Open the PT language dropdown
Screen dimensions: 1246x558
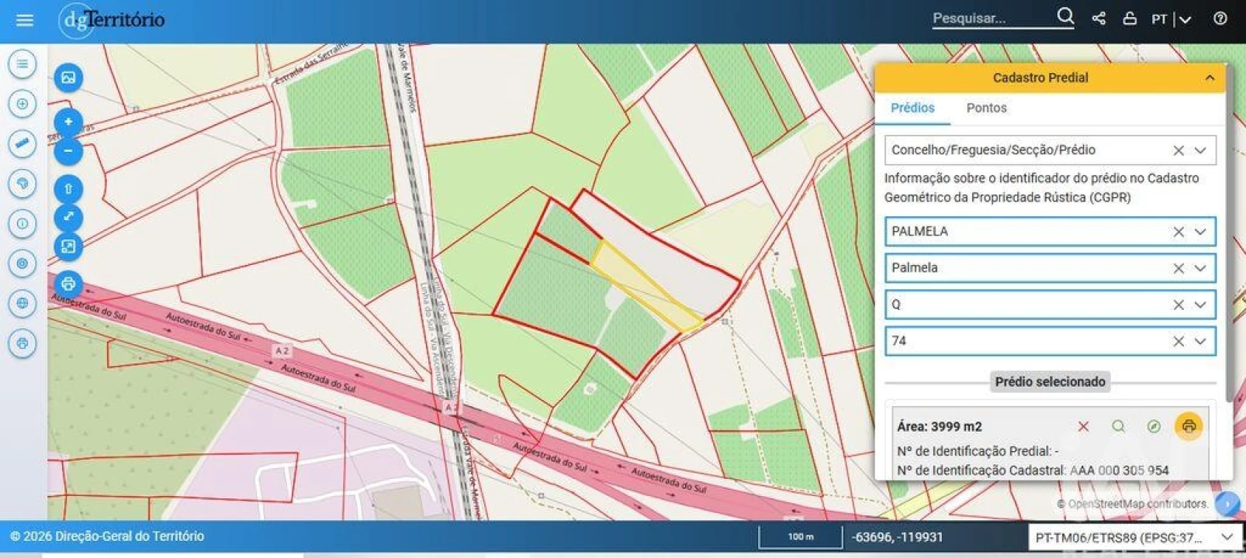pos(1171,19)
